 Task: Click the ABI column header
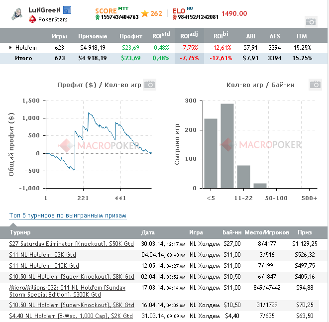(250, 36)
